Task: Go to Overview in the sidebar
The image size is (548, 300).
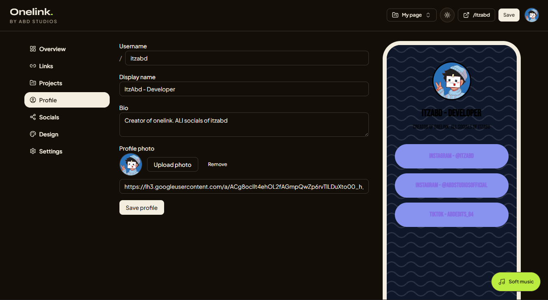Action: coord(67,49)
